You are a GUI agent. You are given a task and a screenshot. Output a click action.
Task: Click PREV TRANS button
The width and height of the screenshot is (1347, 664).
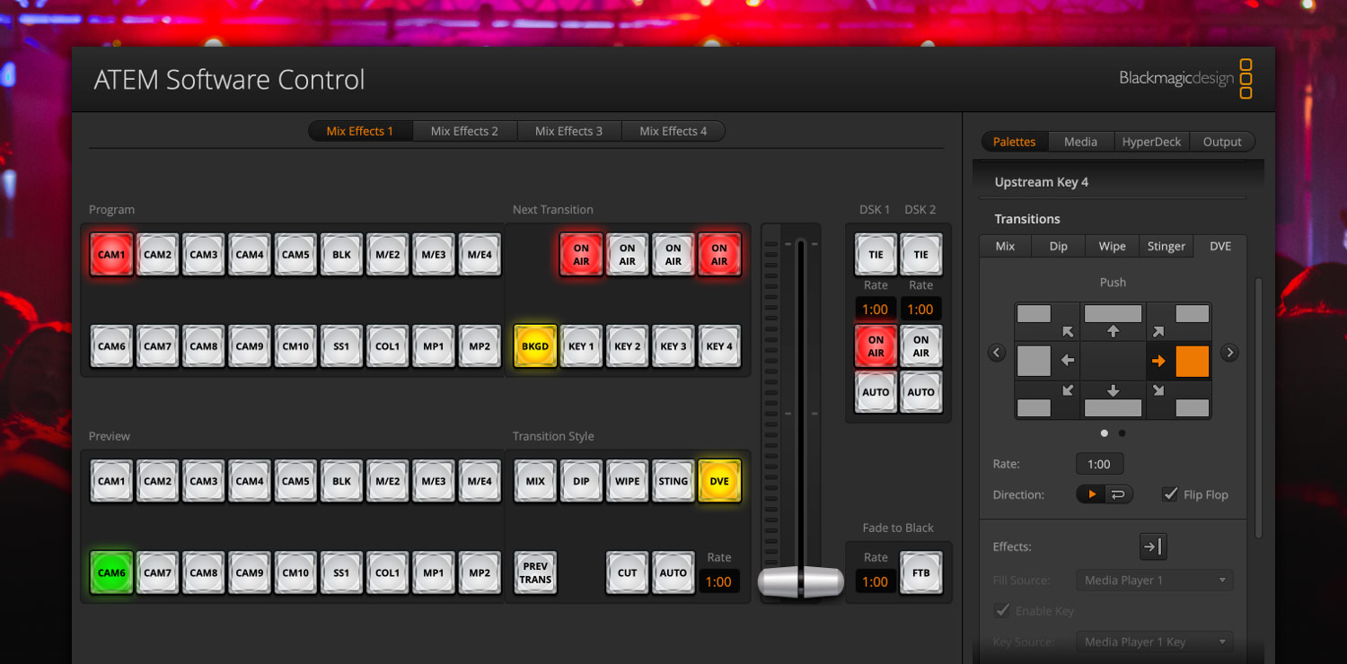535,572
